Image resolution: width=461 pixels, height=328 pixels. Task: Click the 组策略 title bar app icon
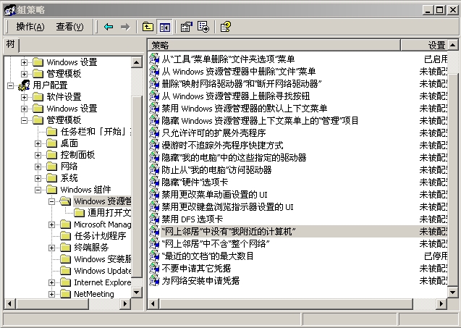click(9, 10)
